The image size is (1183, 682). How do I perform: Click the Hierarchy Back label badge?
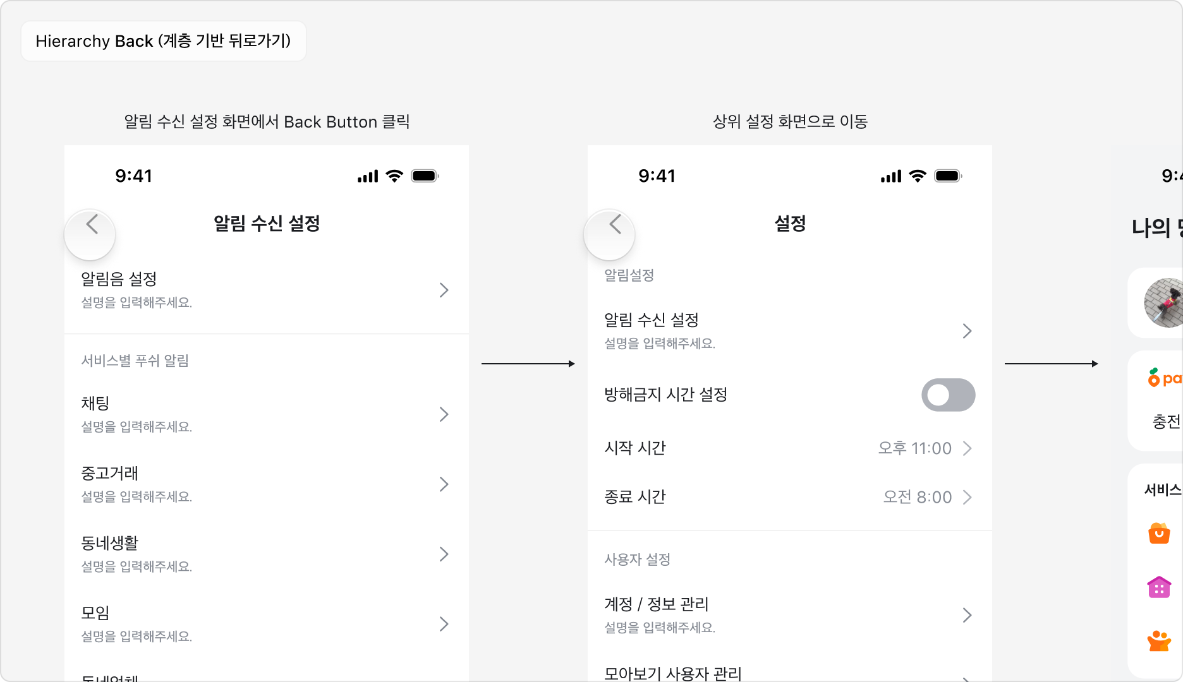tap(163, 40)
